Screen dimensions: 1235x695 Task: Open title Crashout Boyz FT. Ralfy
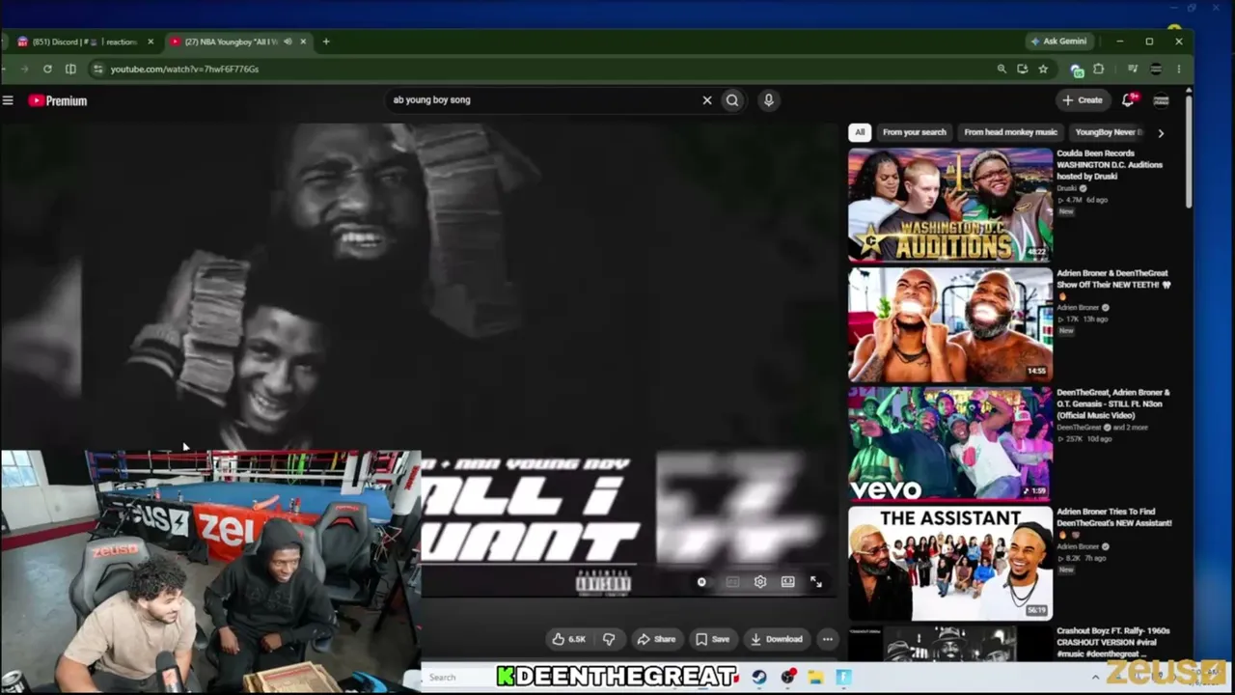1113,642
